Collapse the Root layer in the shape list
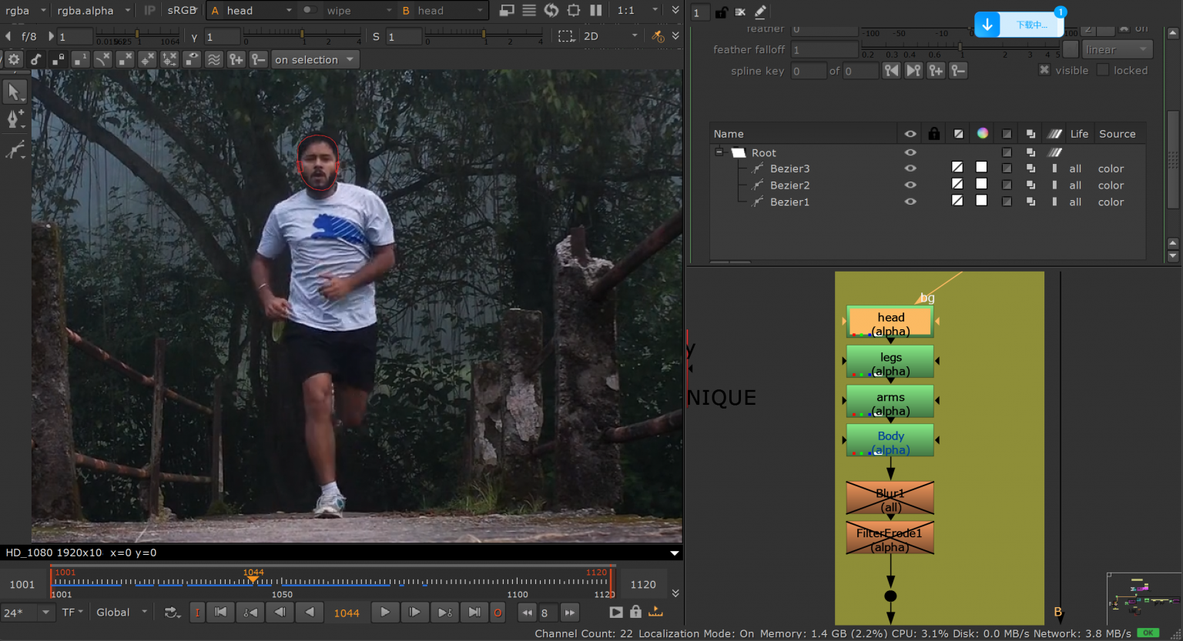Image resolution: width=1183 pixels, height=641 pixels. pyautogui.click(x=719, y=152)
